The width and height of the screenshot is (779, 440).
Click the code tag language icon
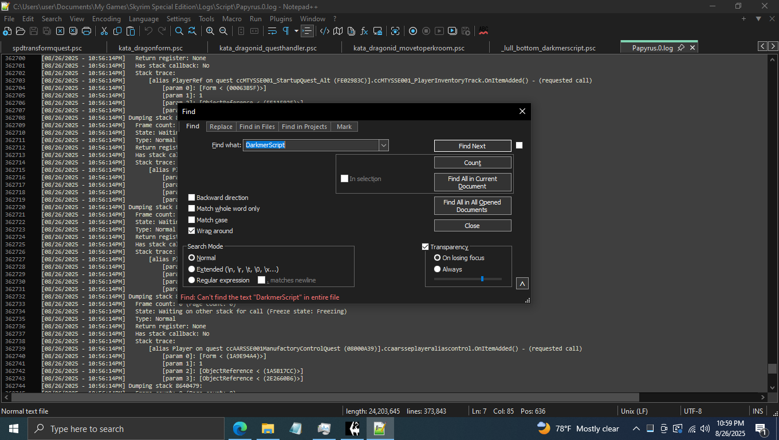click(325, 31)
